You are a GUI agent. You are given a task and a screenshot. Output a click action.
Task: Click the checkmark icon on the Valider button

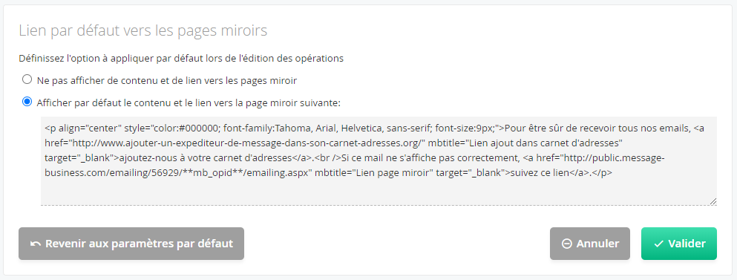click(x=658, y=244)
